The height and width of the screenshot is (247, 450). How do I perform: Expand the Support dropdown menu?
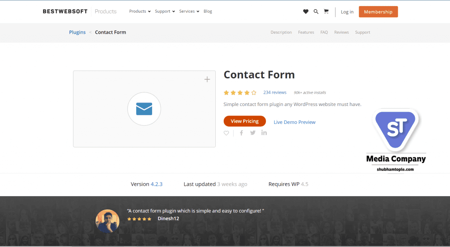click(x=165, y=11)
